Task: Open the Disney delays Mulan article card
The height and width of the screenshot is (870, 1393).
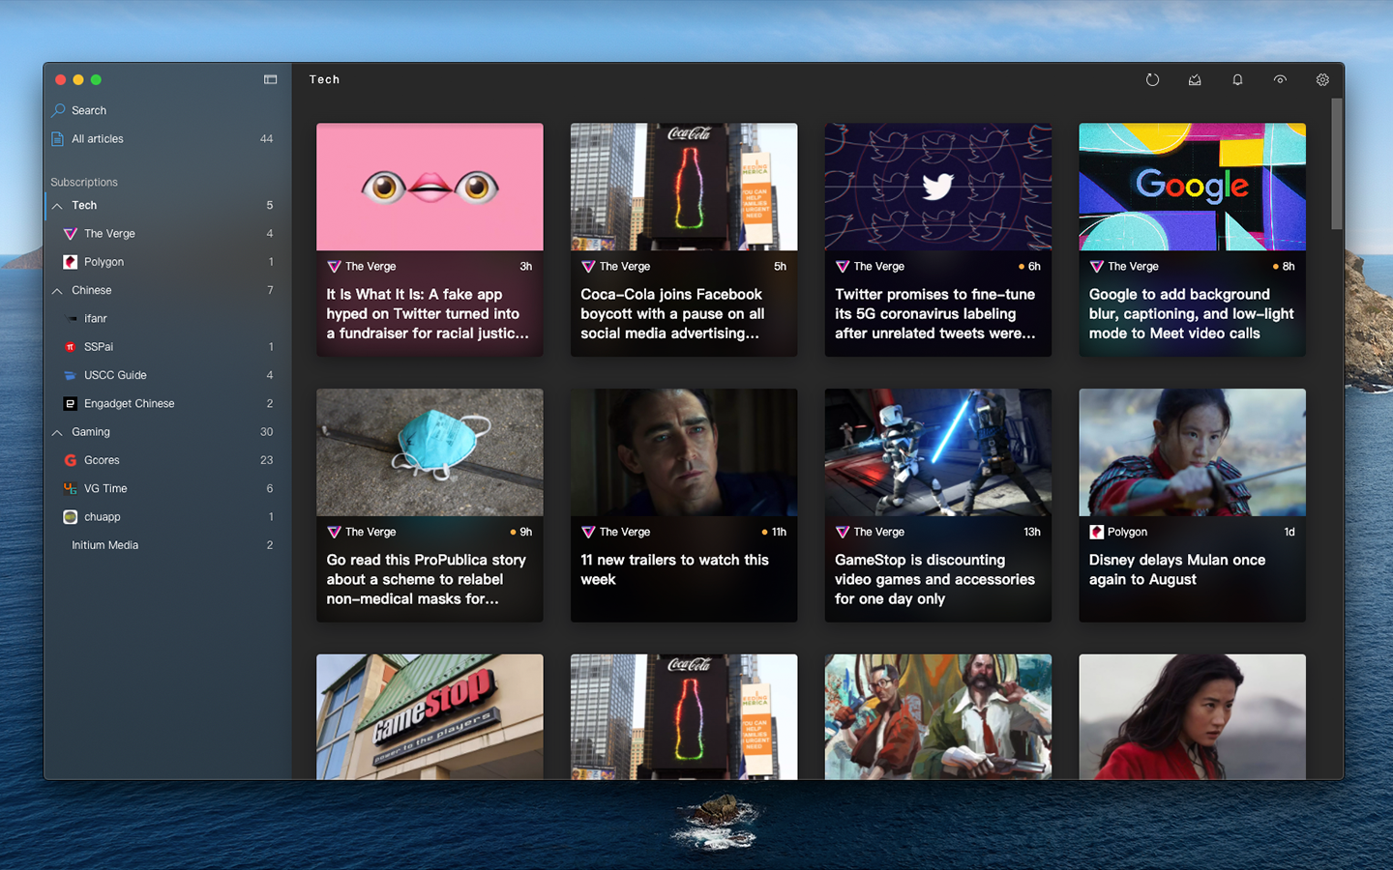Action: (1192, 506)
